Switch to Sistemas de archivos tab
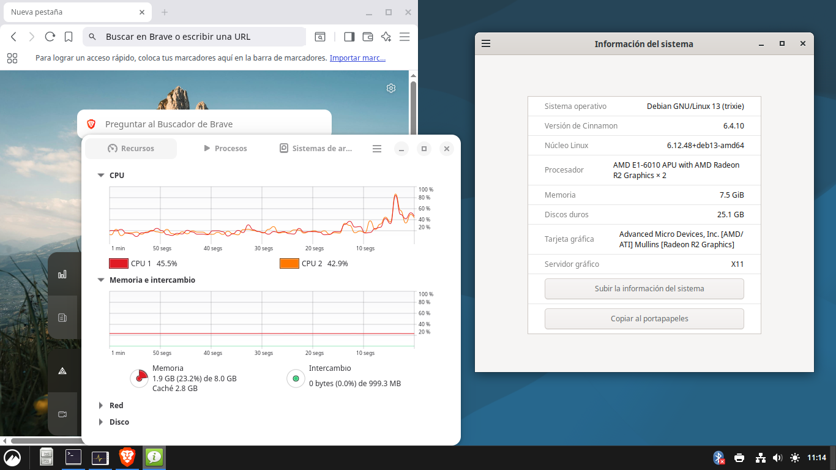Screen dimensions: 836x470 pos(316,149)
